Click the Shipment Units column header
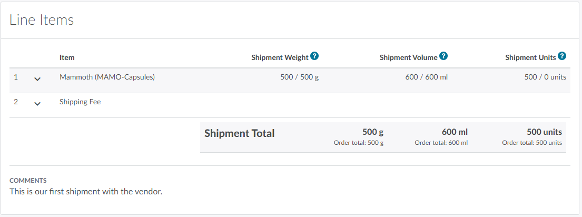582x217 pixels. point(530,57)
